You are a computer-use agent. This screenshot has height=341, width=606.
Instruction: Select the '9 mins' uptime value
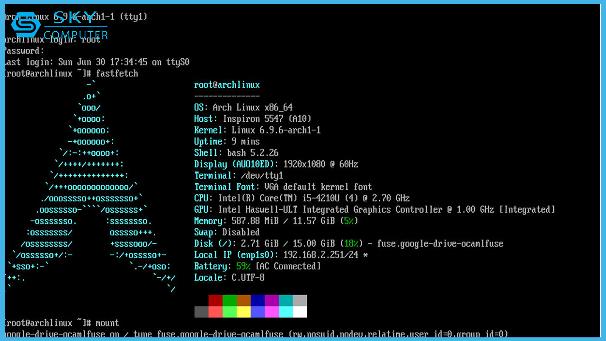[246, 142]
